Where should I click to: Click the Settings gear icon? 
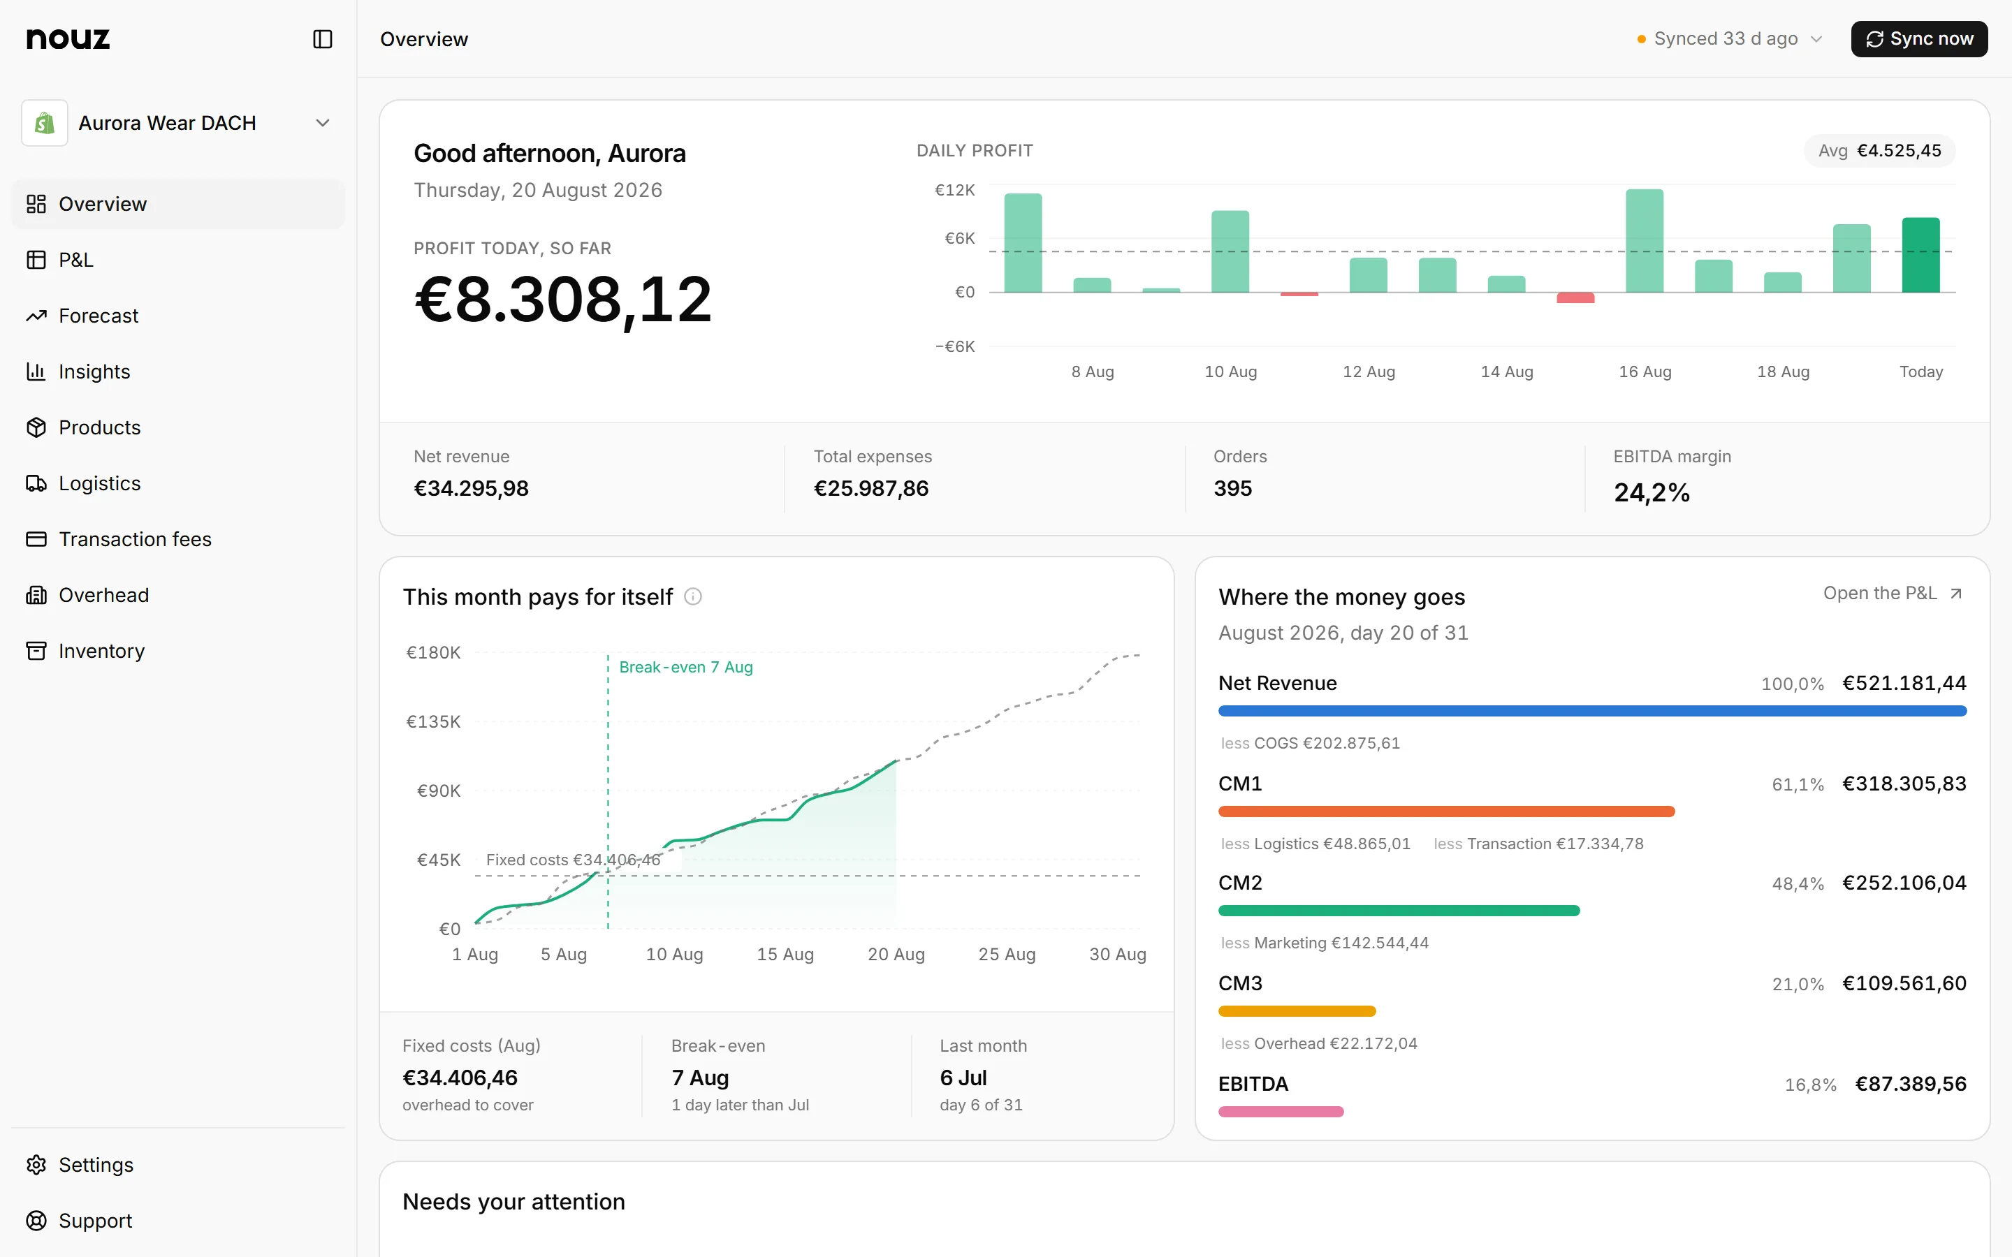36,1165
